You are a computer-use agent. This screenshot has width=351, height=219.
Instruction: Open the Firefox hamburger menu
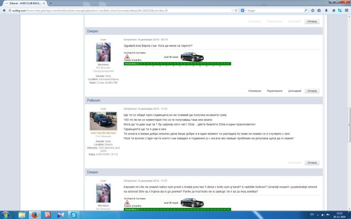pyautogui.click(x=346, y=11)
